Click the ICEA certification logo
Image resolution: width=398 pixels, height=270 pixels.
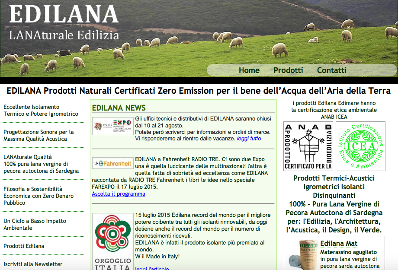pos(360,146)
